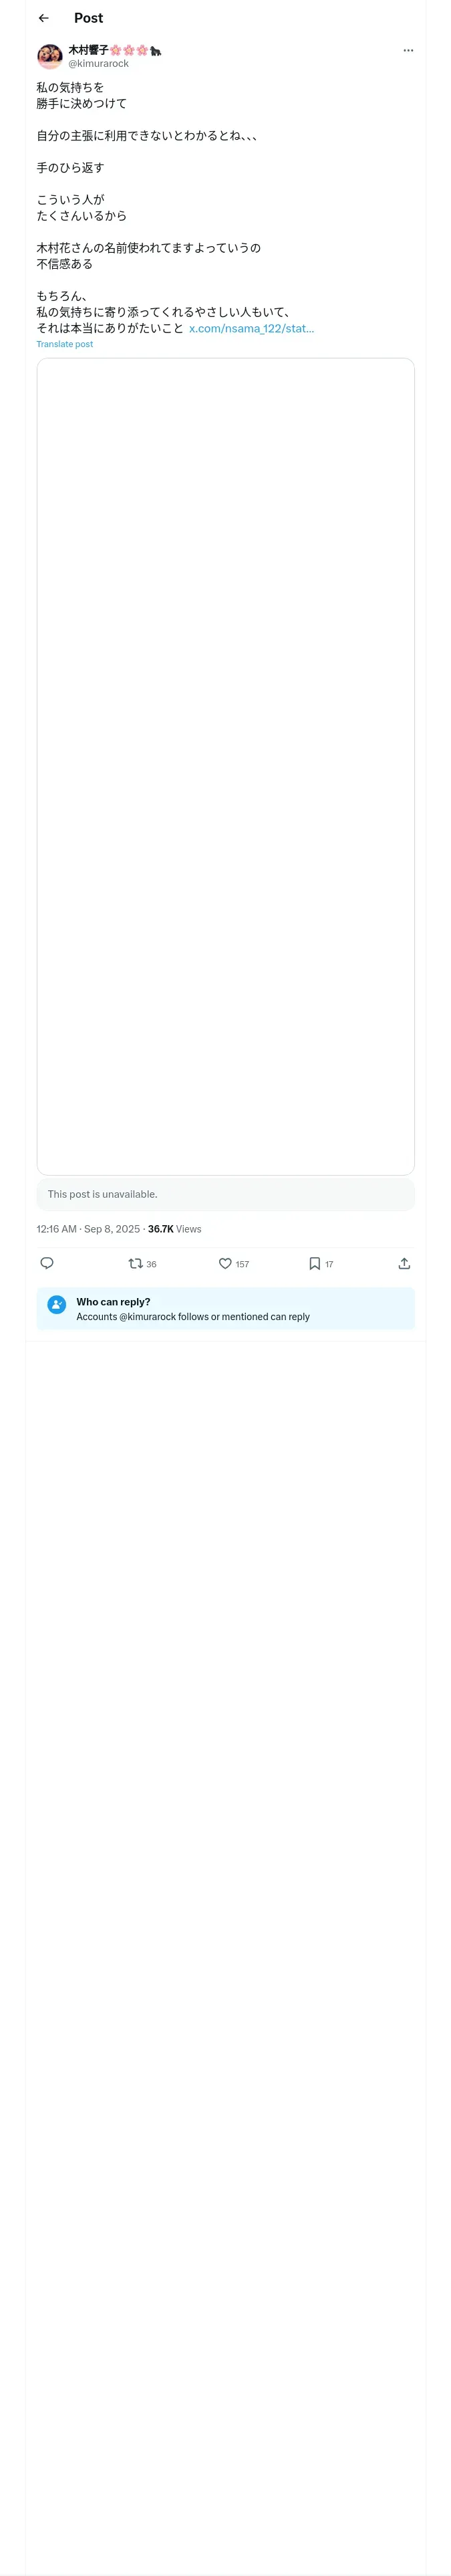451x2576 pixels.
Task: Open the empty quoted post card
Action: [x=225, y=766]
